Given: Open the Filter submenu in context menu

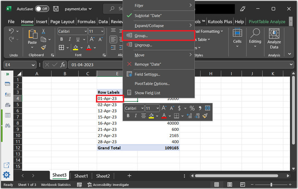Looking at the screenshot, I should (158, 6).
